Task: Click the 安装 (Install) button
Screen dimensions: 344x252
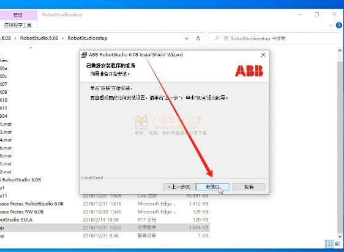Action: [213, 187]
